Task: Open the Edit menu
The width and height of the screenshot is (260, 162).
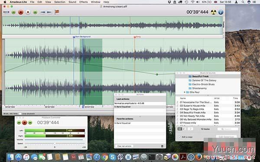Action: 40,2
